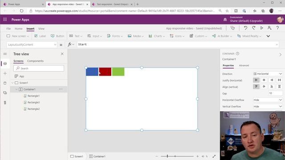This screenshot has height=160, width=285.
Task: Collapse Container1 in the tree
Action: (x=16, y=89)
